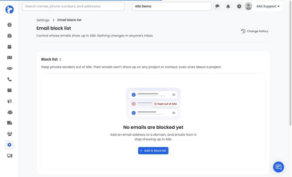The image size is (292, 177).
Task: Open the people team sidebar icon
Action: click(x=10, y=134)
